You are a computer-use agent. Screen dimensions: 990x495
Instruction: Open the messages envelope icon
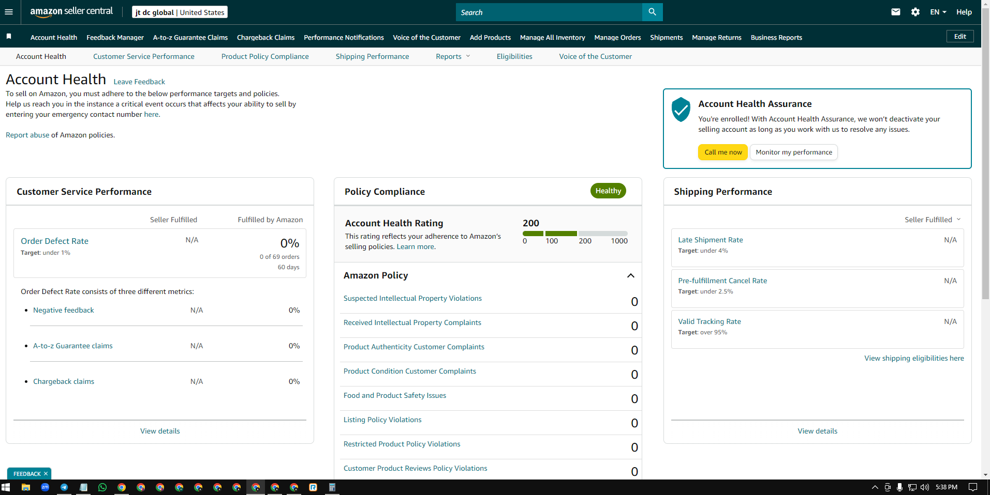[896, 12]
